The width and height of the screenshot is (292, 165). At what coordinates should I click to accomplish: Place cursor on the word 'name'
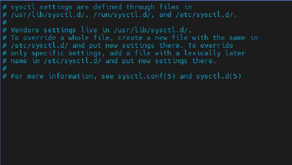(x=19, y=61)
